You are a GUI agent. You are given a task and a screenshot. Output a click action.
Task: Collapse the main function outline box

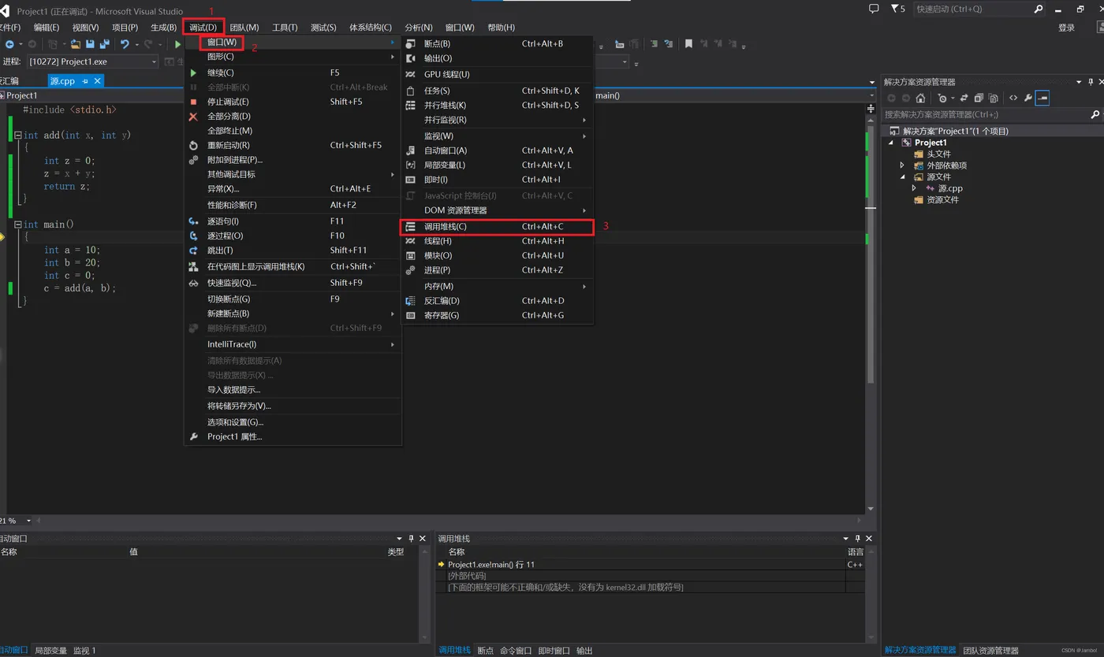pyautogui.click(x=18, y=225)
